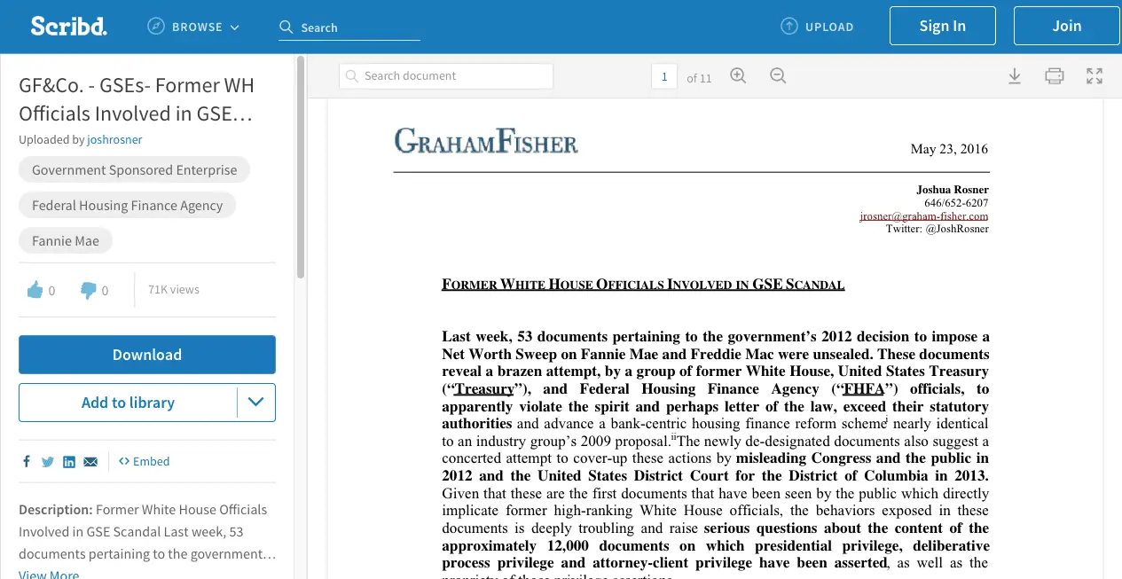Share the document on Twitter
The image size is (1122, 579).
click(x=48, y=461)
